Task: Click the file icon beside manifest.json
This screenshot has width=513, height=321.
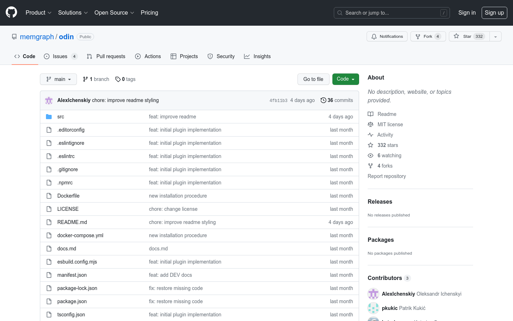Action: point(49,275)
